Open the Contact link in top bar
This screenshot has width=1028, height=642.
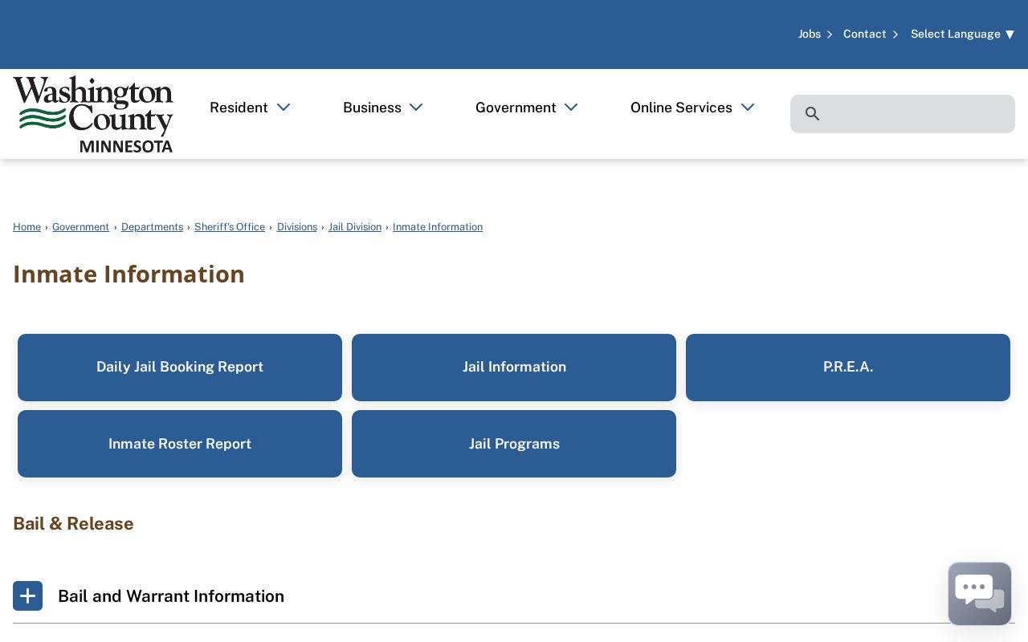[x=865, y=34]
